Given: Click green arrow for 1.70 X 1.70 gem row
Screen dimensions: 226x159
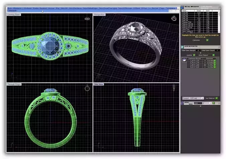Looking at the screenshot, I should click(x=215, y=63).
